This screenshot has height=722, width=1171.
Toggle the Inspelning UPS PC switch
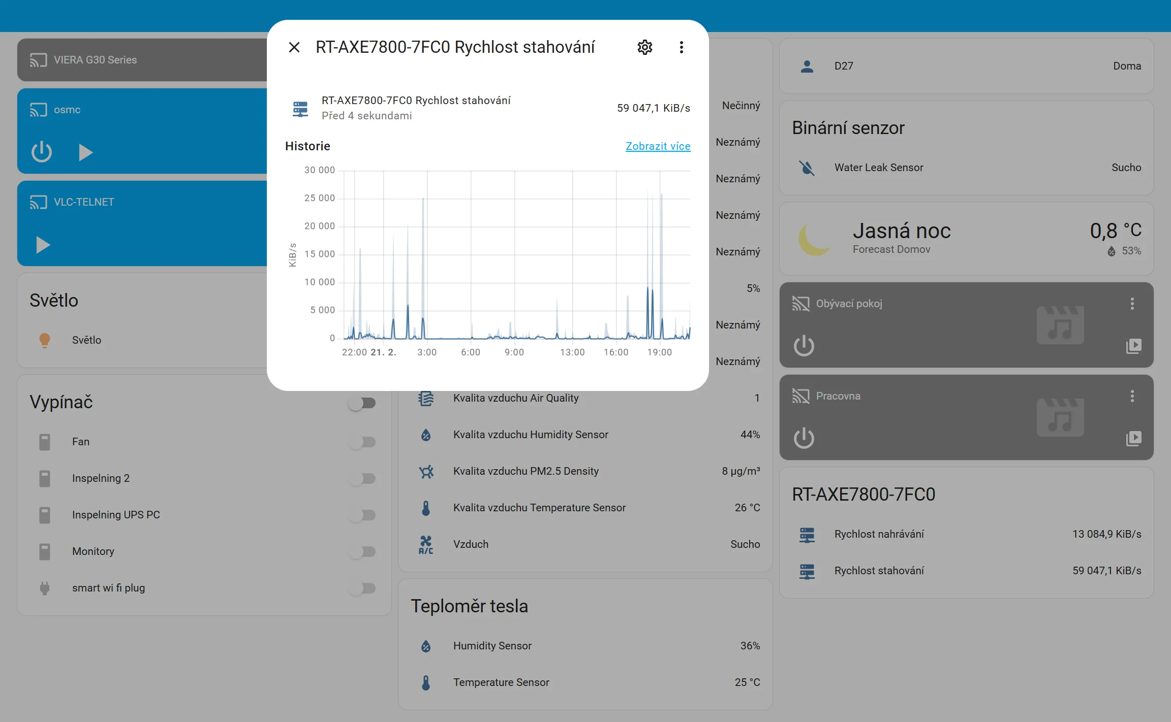pos(362,515)
